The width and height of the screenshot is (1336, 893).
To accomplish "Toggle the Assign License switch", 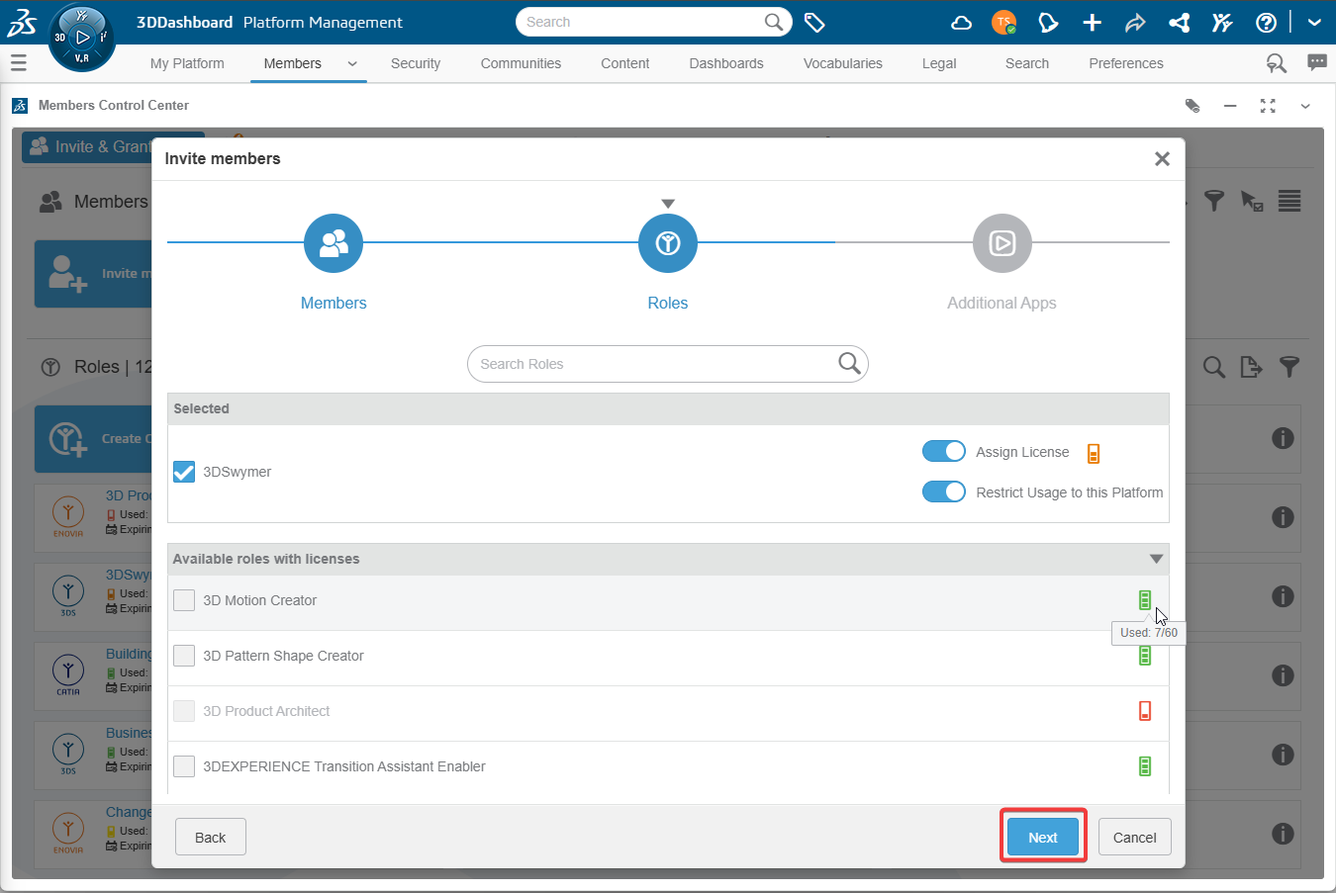I will 944,451.
